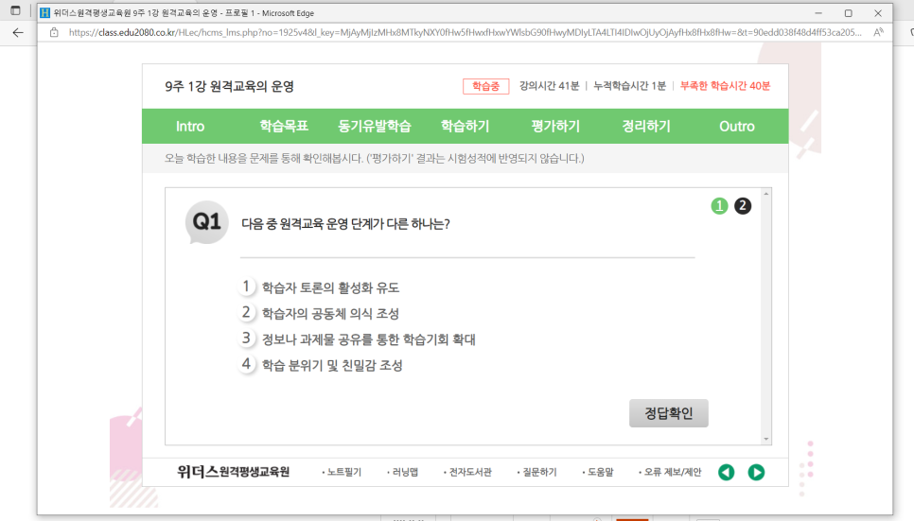This screenshot has height=521, width=914.
Task: Go to the next page with green right arrow
Action: click(756, 472)
